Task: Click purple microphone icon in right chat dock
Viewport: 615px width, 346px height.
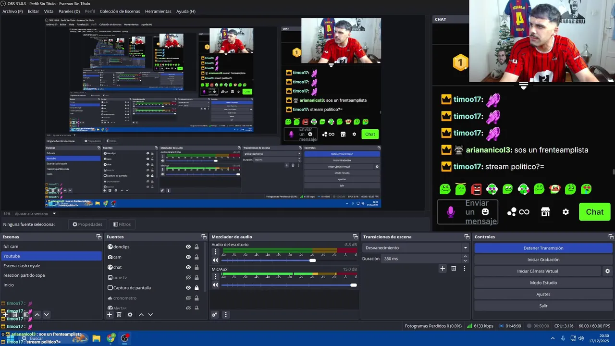Action: point(451,212)
